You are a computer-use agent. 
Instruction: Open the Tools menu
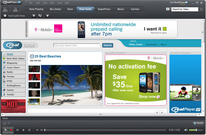(x=60, y=3)
